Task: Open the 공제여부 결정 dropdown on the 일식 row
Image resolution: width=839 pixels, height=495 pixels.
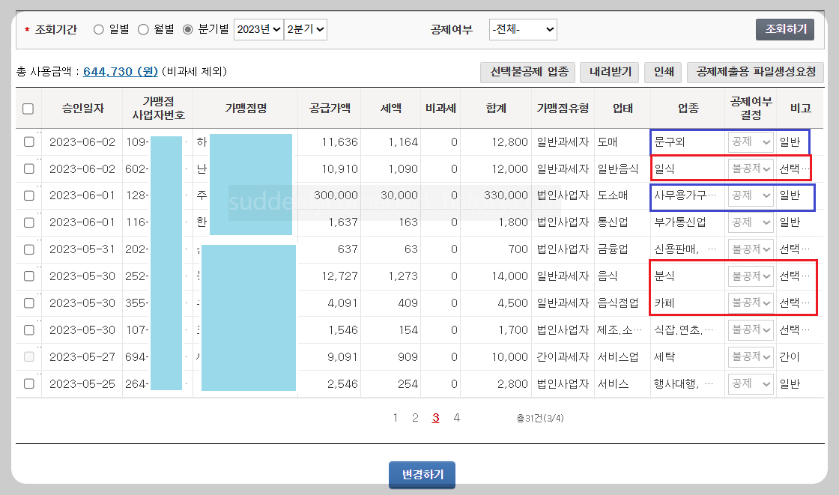Action: (x=750, y=168)
